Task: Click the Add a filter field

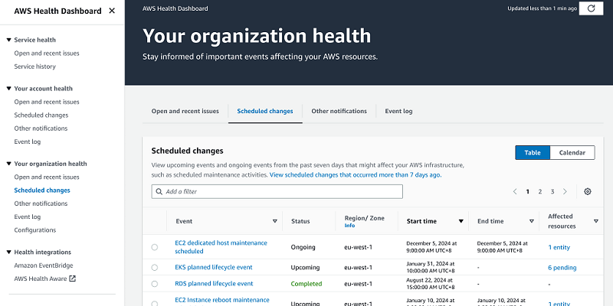Action: [277, 192]
